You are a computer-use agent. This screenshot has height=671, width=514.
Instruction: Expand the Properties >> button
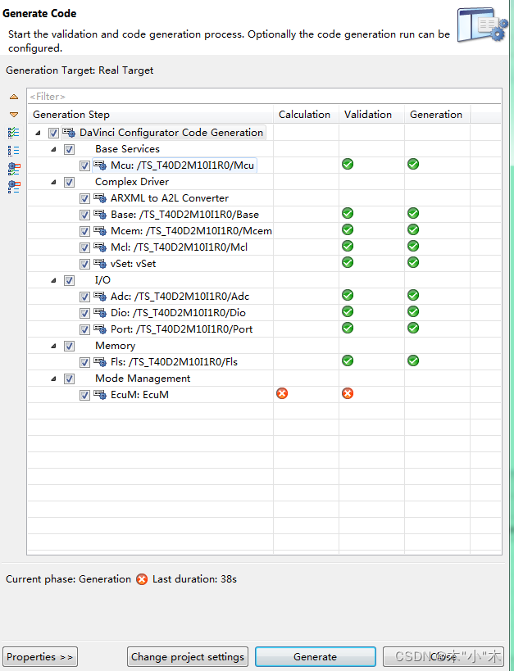[40, 656]
